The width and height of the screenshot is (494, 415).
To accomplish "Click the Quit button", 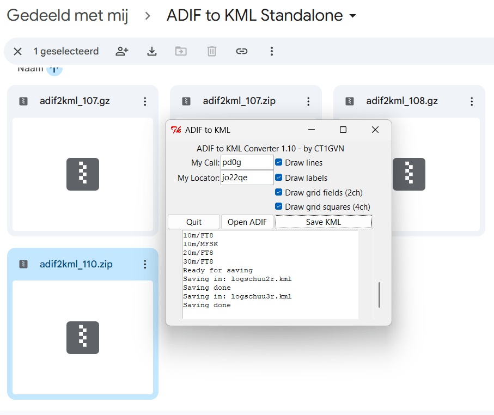I will tap(194, 222).
